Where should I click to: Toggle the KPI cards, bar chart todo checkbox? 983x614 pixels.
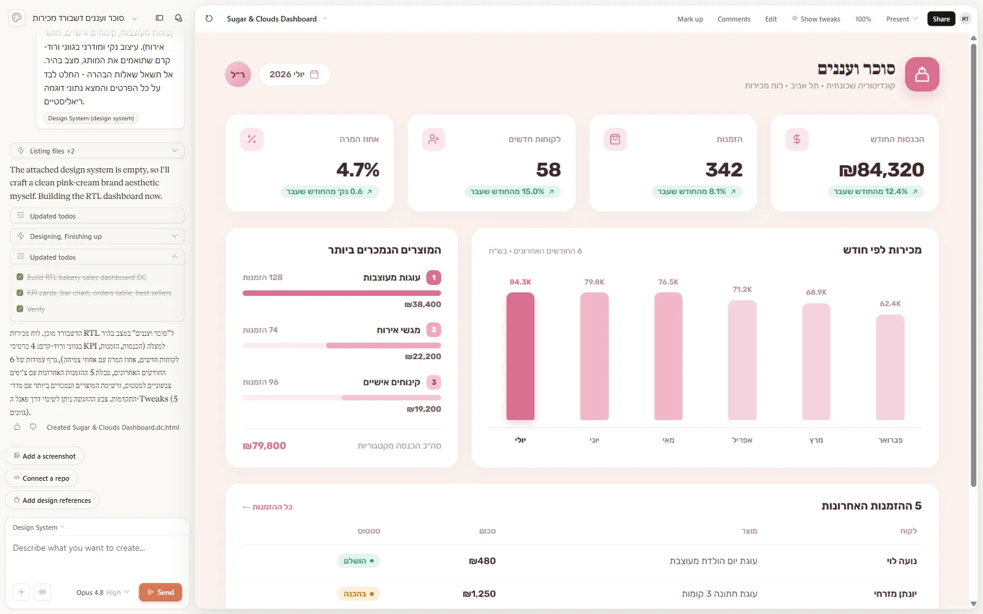click(x=20, y=293)
